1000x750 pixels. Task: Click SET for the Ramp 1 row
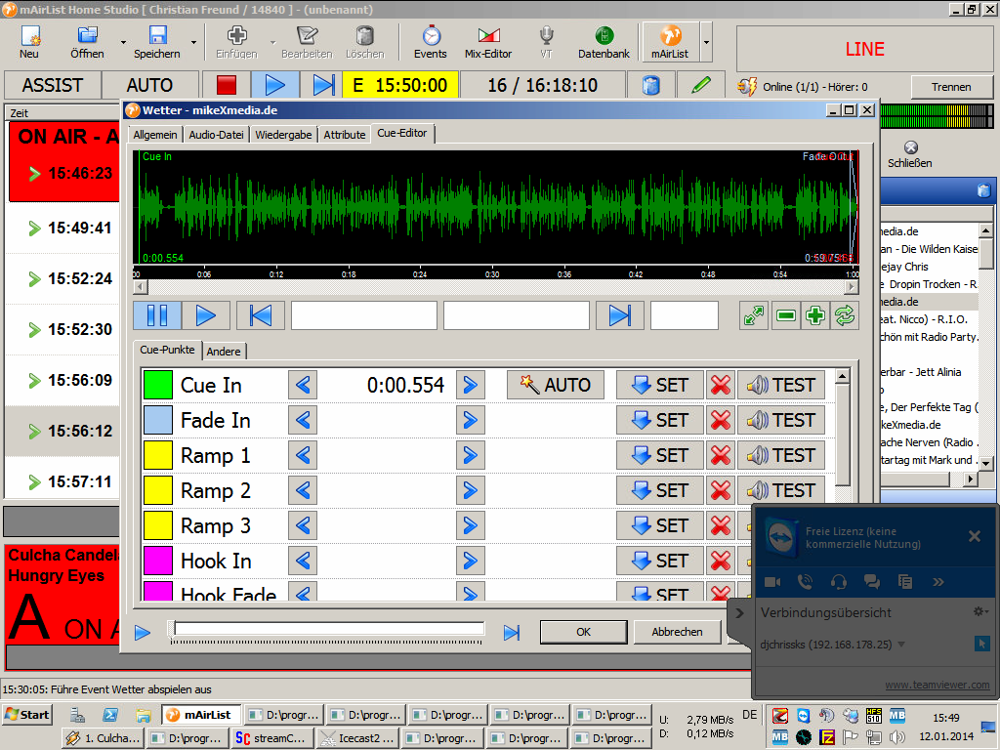[659, 455]
